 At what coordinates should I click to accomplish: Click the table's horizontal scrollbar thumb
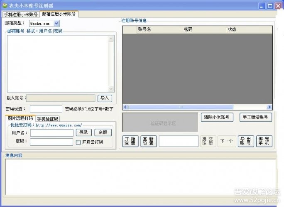181,107
